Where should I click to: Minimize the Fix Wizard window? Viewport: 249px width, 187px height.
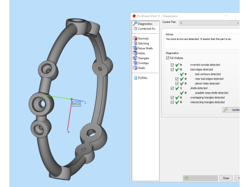(x=226, y=16)
